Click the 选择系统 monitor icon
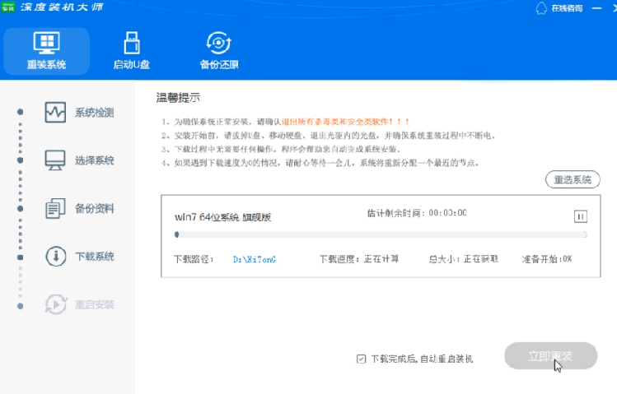Screen dimensions: 617x394 55,160
